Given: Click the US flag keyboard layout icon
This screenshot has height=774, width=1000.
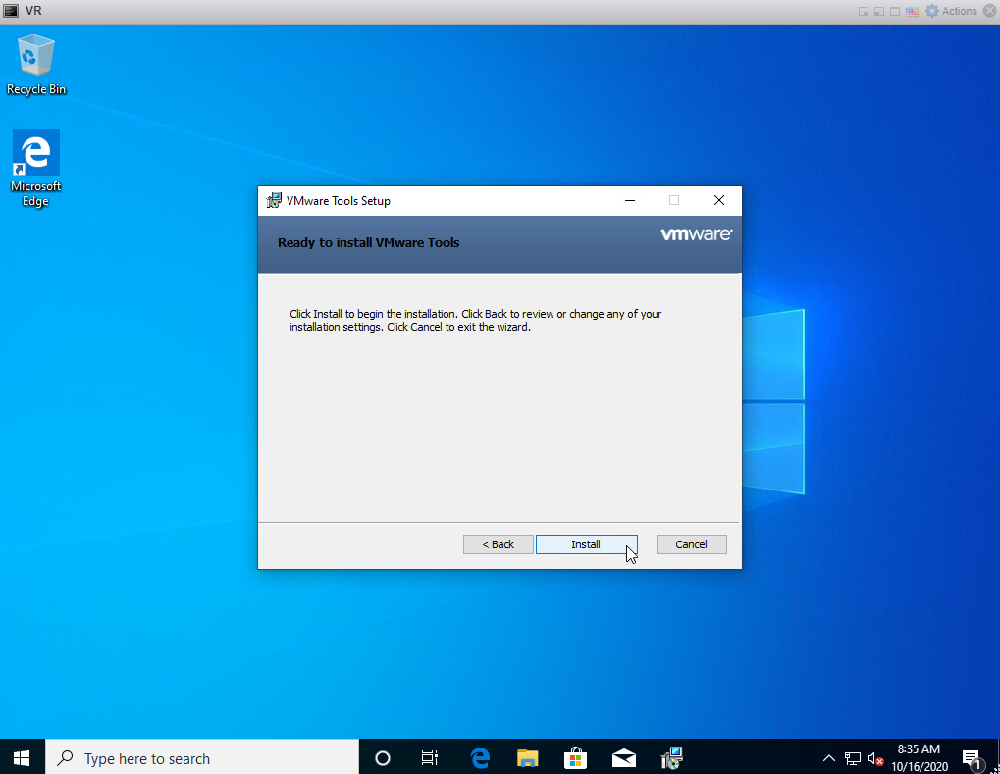Looking at the screenshot, I should [x=912, y=12].
